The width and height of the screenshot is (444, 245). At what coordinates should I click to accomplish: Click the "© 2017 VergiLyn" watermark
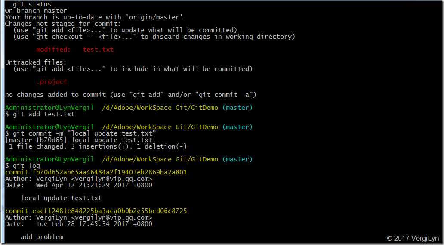click(413, 238)
